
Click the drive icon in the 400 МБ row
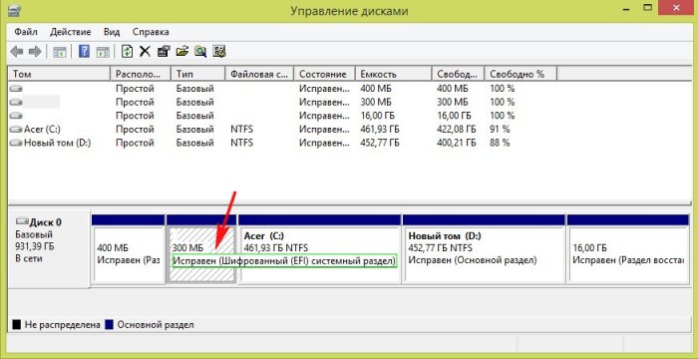(17, 89)
